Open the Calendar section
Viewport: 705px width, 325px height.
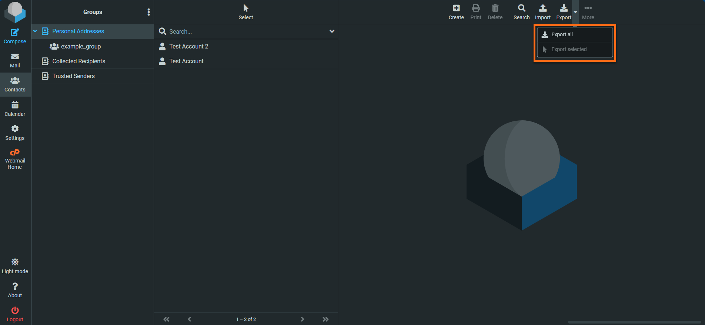(15, 109)
